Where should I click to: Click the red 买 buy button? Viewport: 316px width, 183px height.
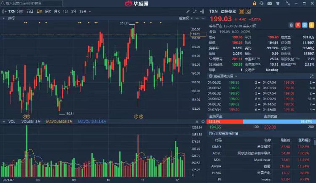tap(298, 25)
